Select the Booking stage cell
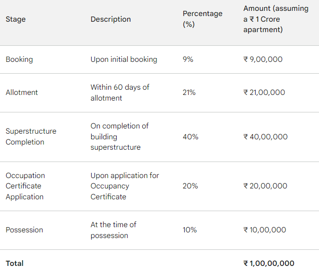The height and width of the screenshot is (273, 319). point(19,60)
